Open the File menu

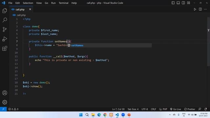point(10,3)
